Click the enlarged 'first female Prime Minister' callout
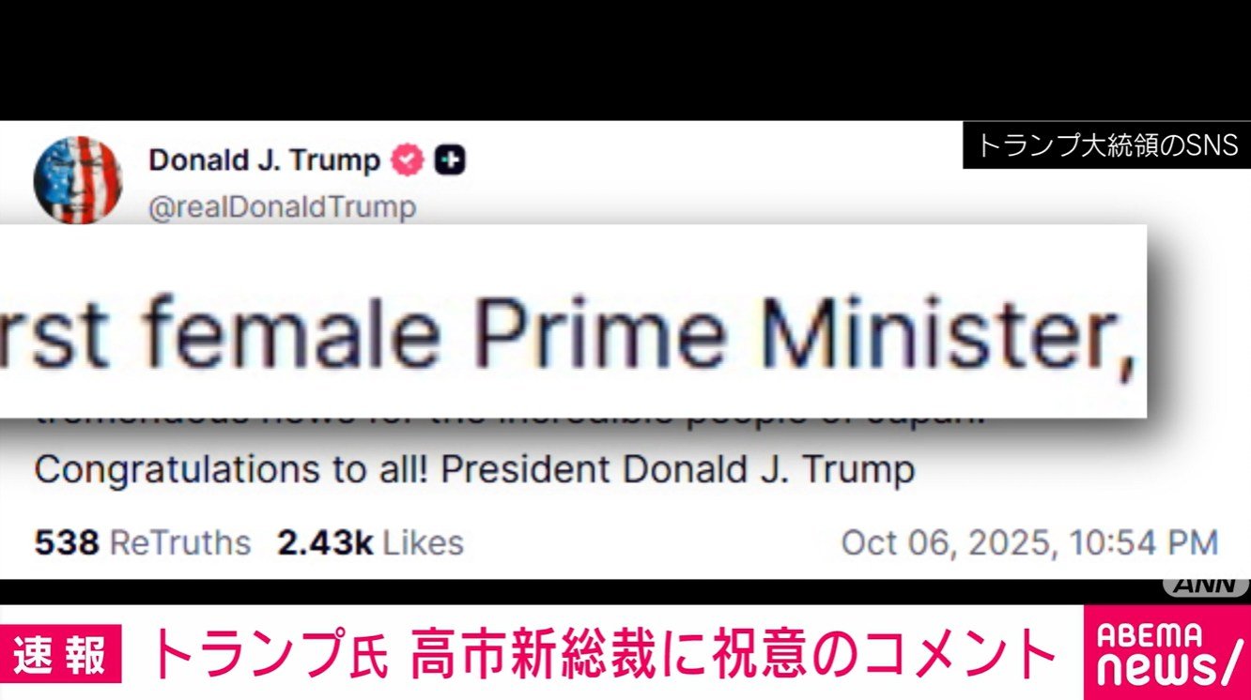The image size is (1251, 700). (x=573, y=321)
